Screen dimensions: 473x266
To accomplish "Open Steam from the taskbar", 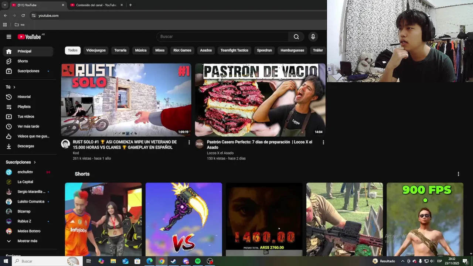I will pos(173,261).
